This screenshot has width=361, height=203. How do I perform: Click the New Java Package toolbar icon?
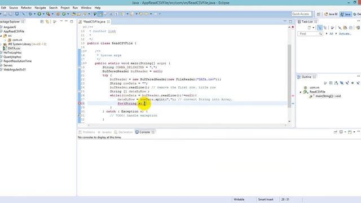[58, 14]
